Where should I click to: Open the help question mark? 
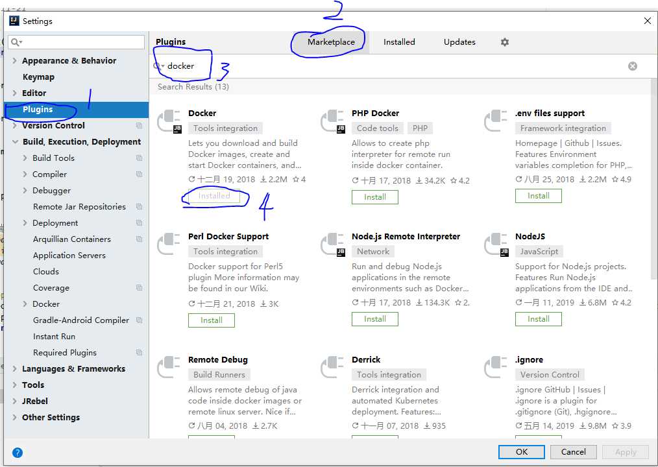pos(18,452)
